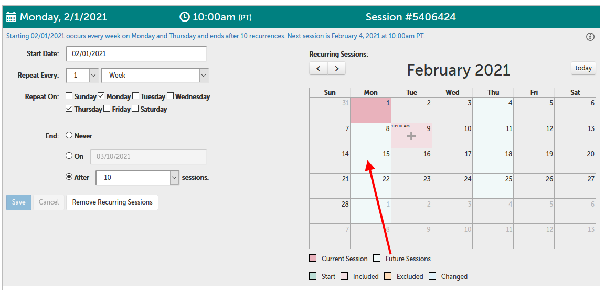The height and width of the screenshot is (290, 605).
Task: Uncheck the Thursday repeat checkbox
Action: tap(69, 109)
